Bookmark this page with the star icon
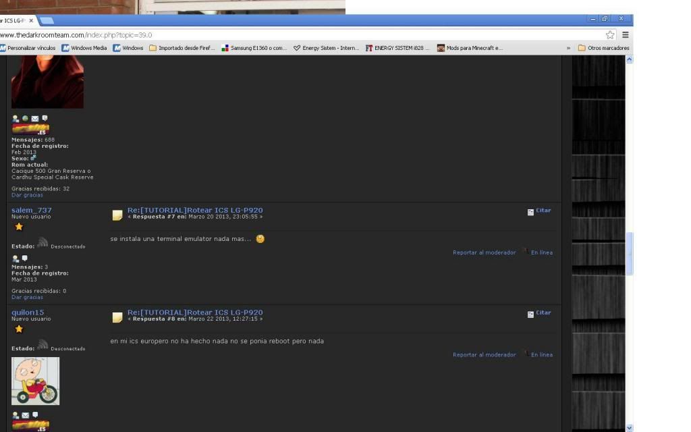This screenshot has height=432, width=691. coord(610,34)
